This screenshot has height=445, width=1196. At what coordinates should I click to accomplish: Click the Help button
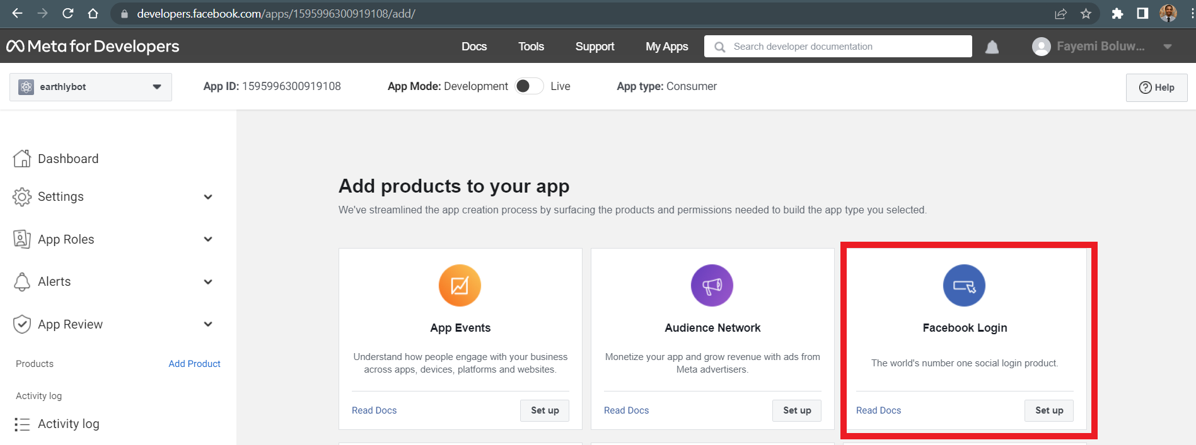(1156, 87)
